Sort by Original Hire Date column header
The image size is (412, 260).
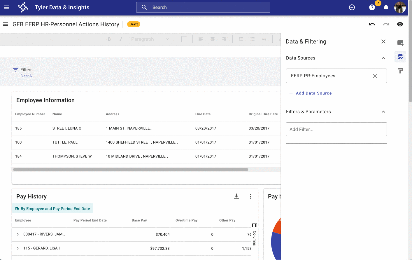click(x=263, y=114)
